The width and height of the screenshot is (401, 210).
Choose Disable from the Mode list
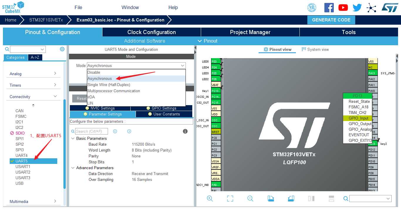coord(136,72)
